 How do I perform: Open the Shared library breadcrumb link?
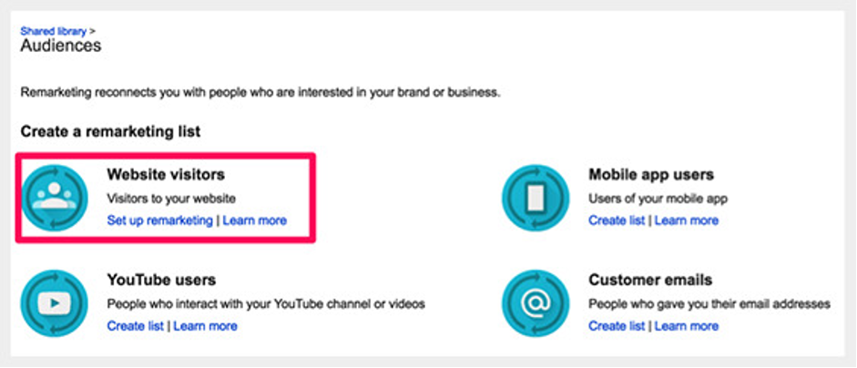coord(54,31)
